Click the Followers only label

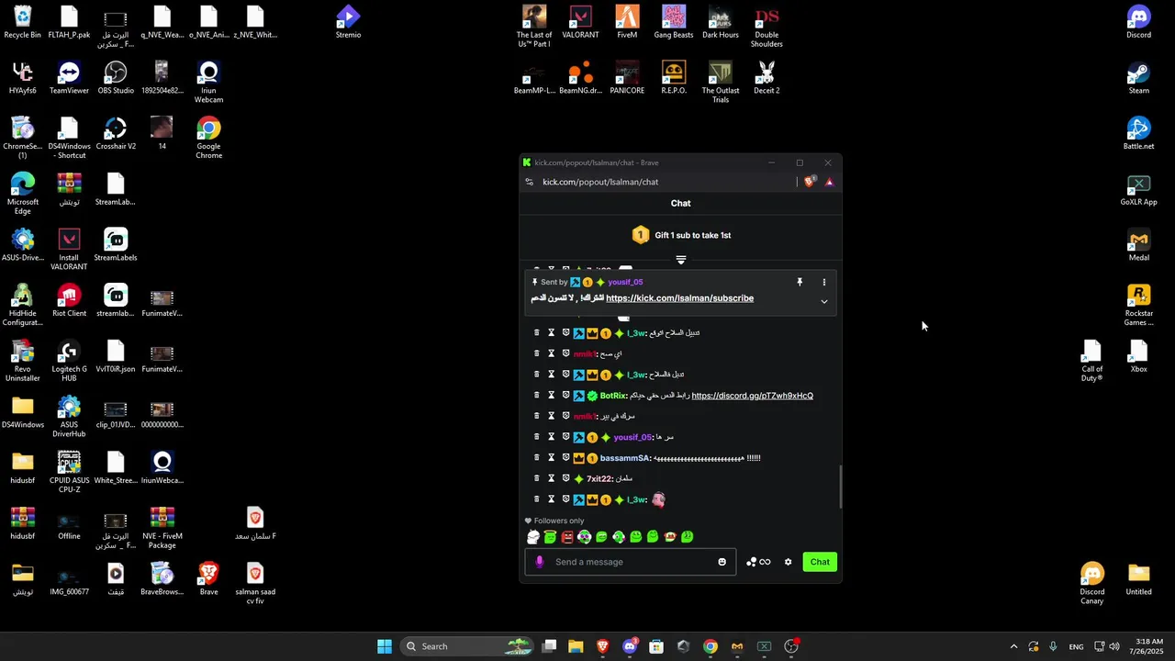[558, 521]
